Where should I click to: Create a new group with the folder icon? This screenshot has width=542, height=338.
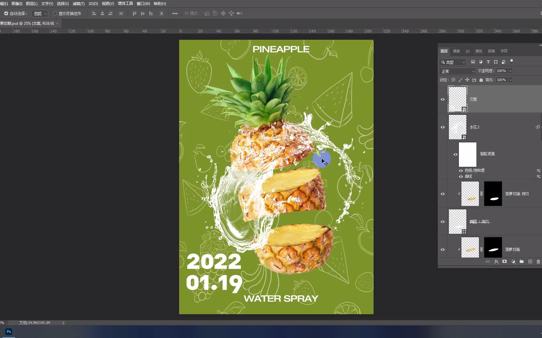tap(522, 262)
